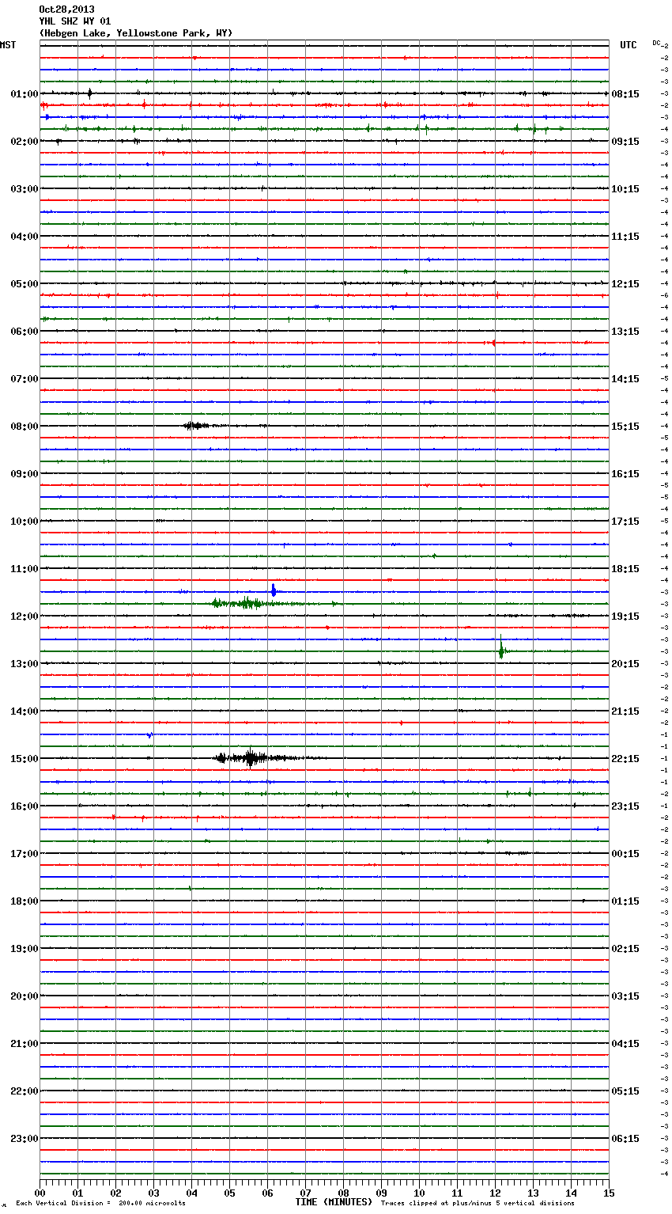Click the 00:15 UTC time label

click(625, 853)
